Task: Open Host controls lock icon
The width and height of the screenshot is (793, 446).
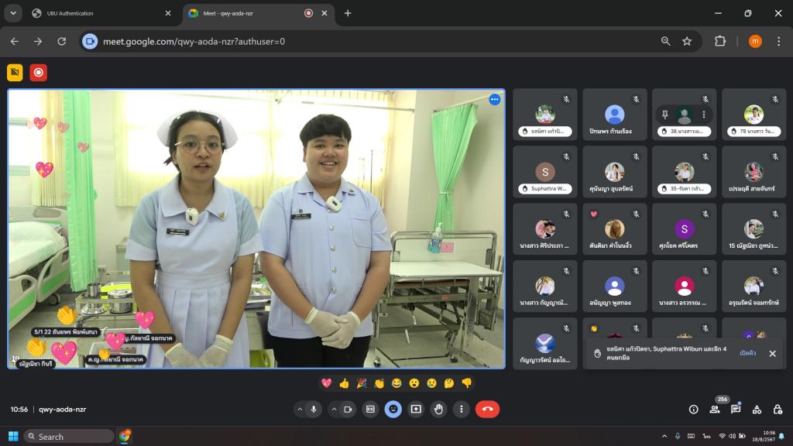Action: (x=777, y=409)
